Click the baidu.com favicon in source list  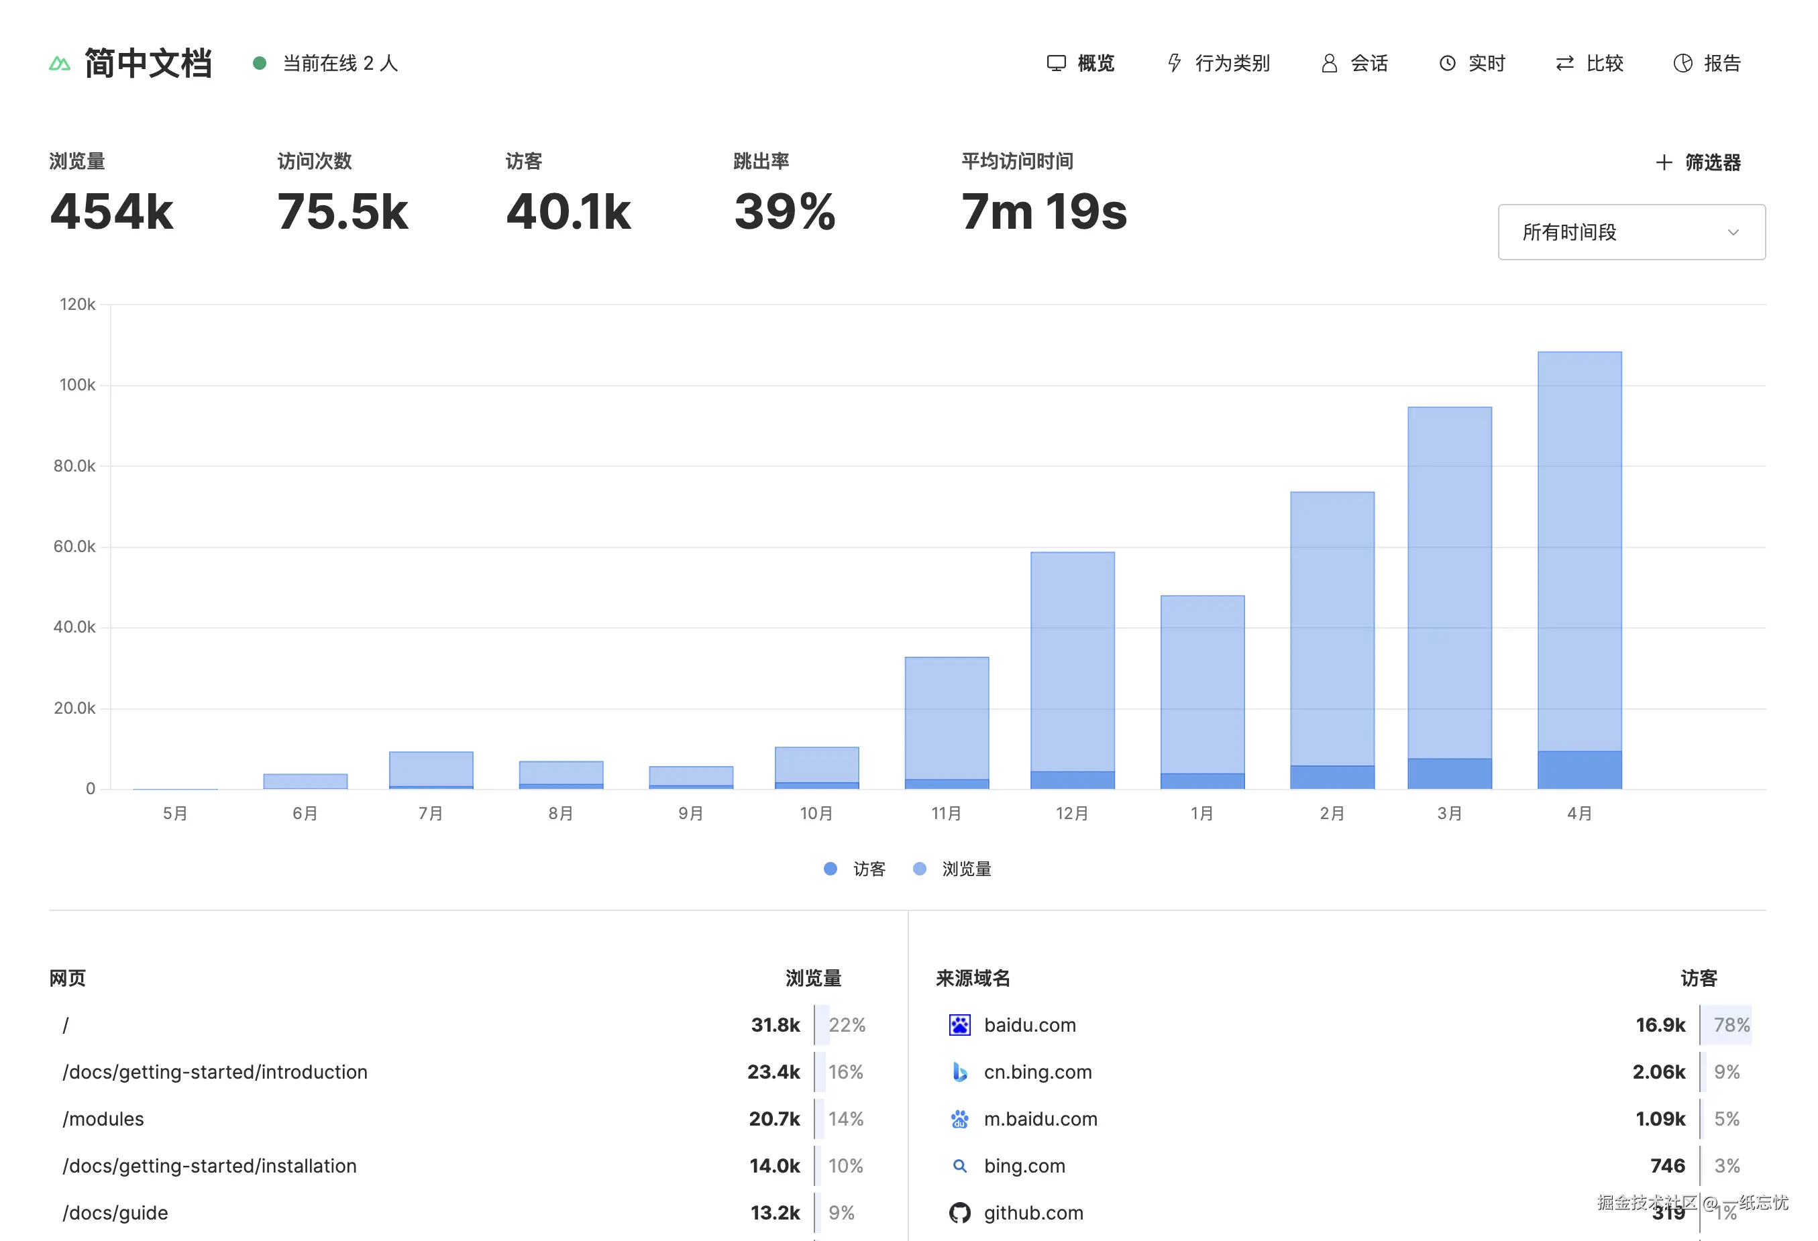coord(959,1025)
